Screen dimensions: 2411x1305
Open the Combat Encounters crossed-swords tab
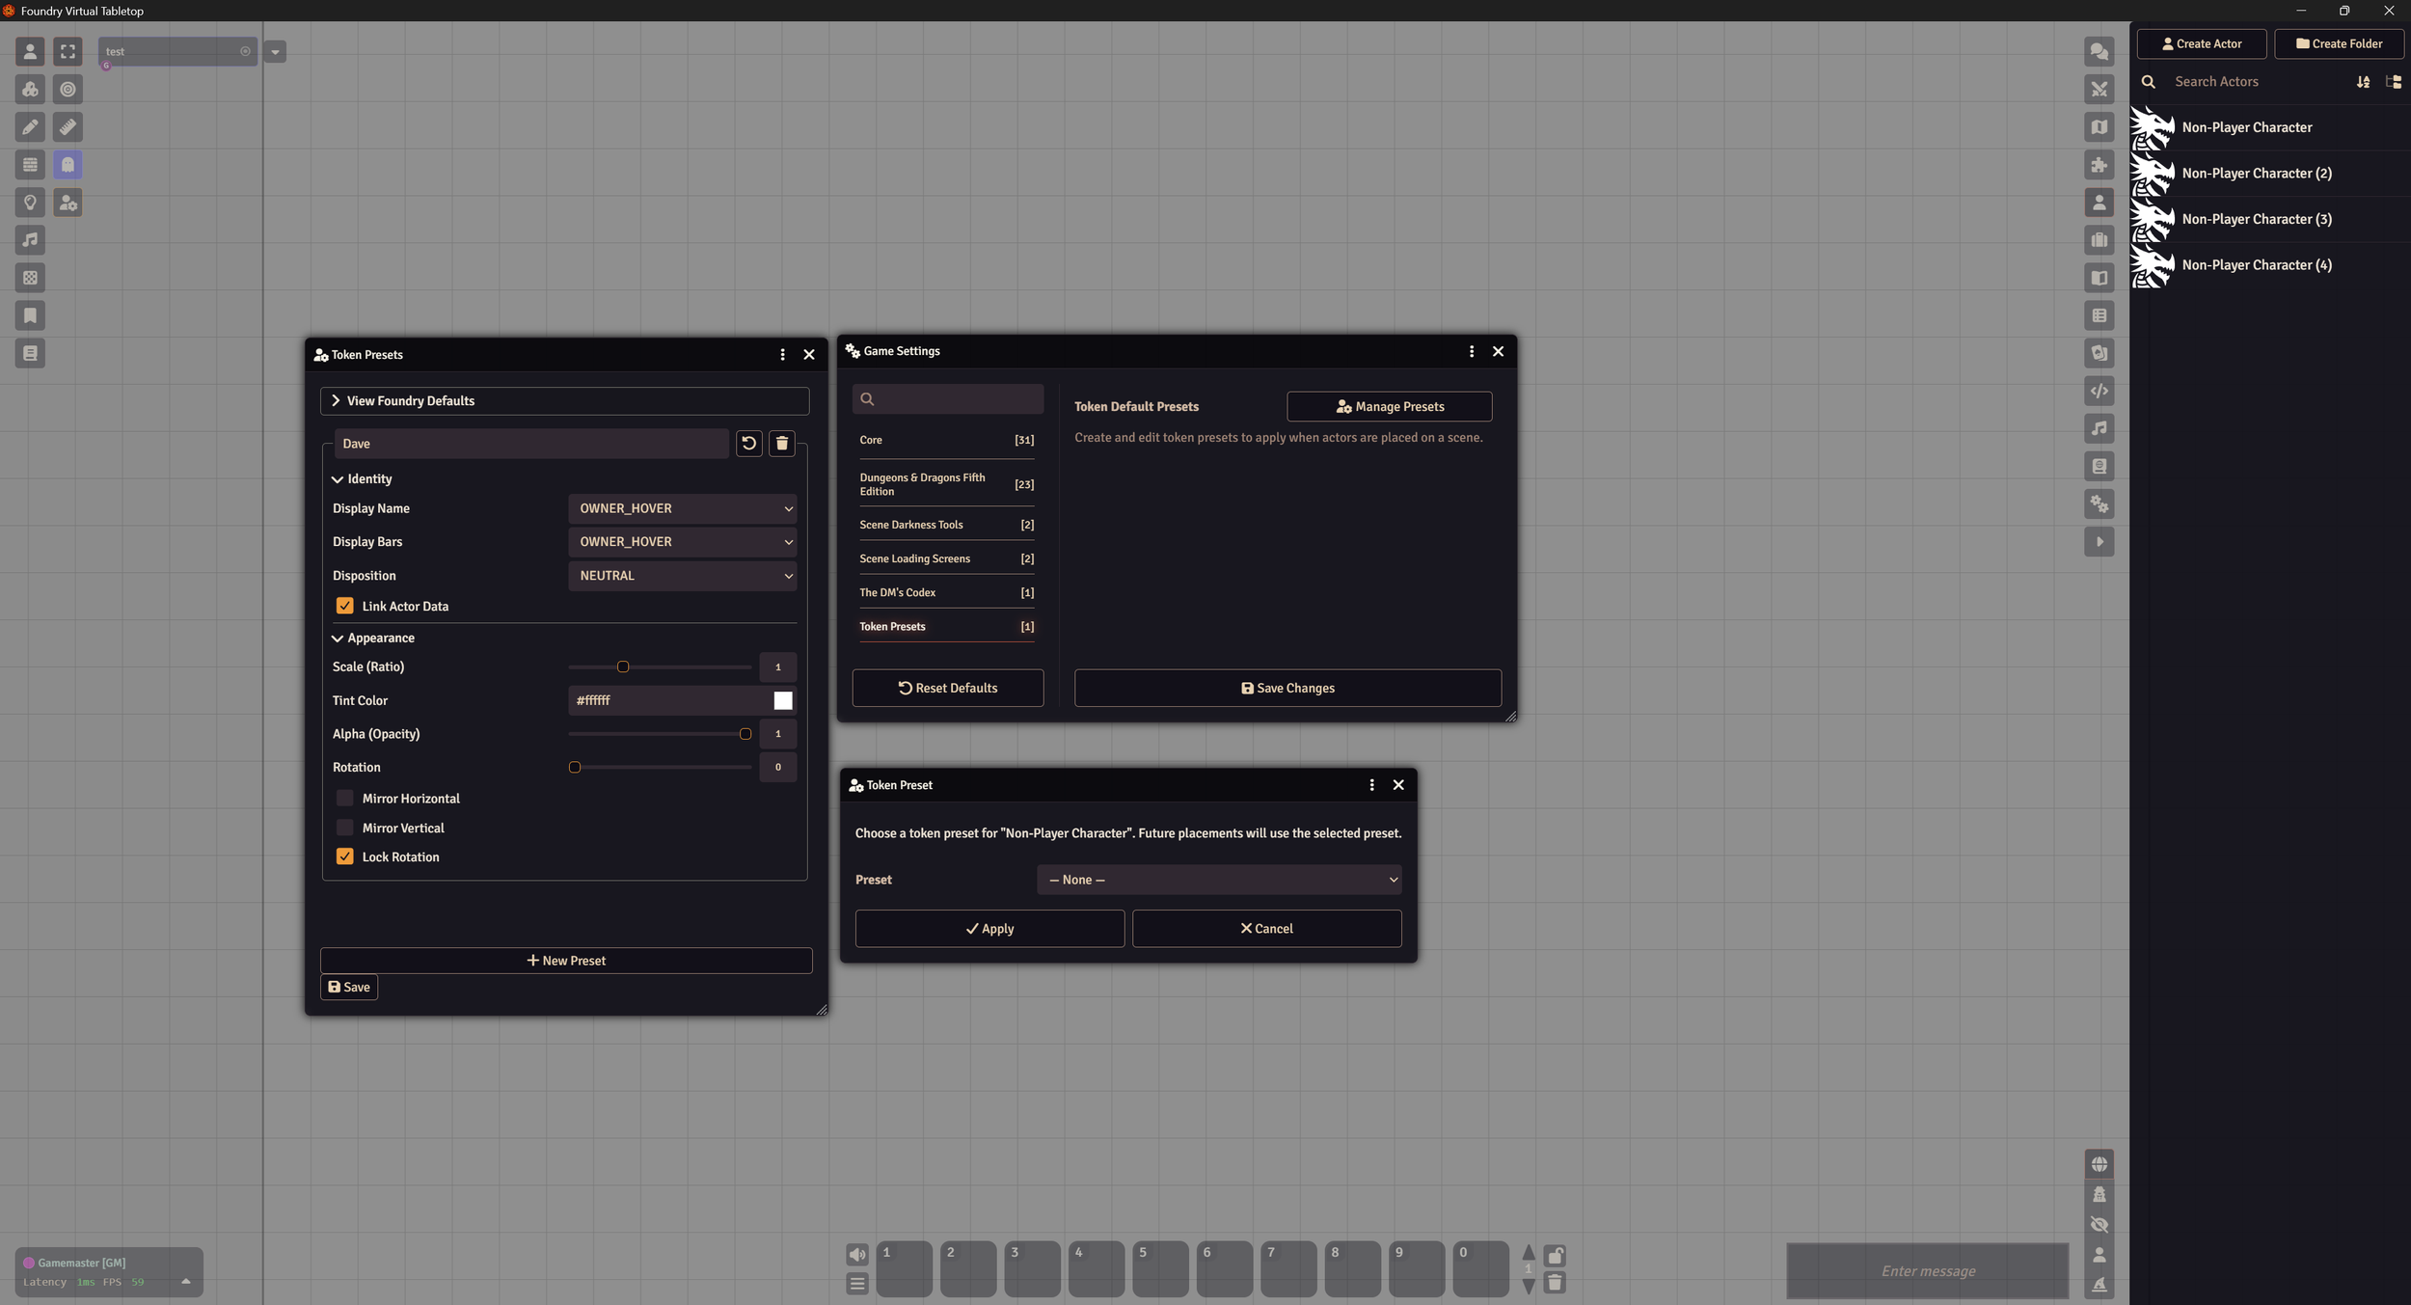[x=2099, y=89]
